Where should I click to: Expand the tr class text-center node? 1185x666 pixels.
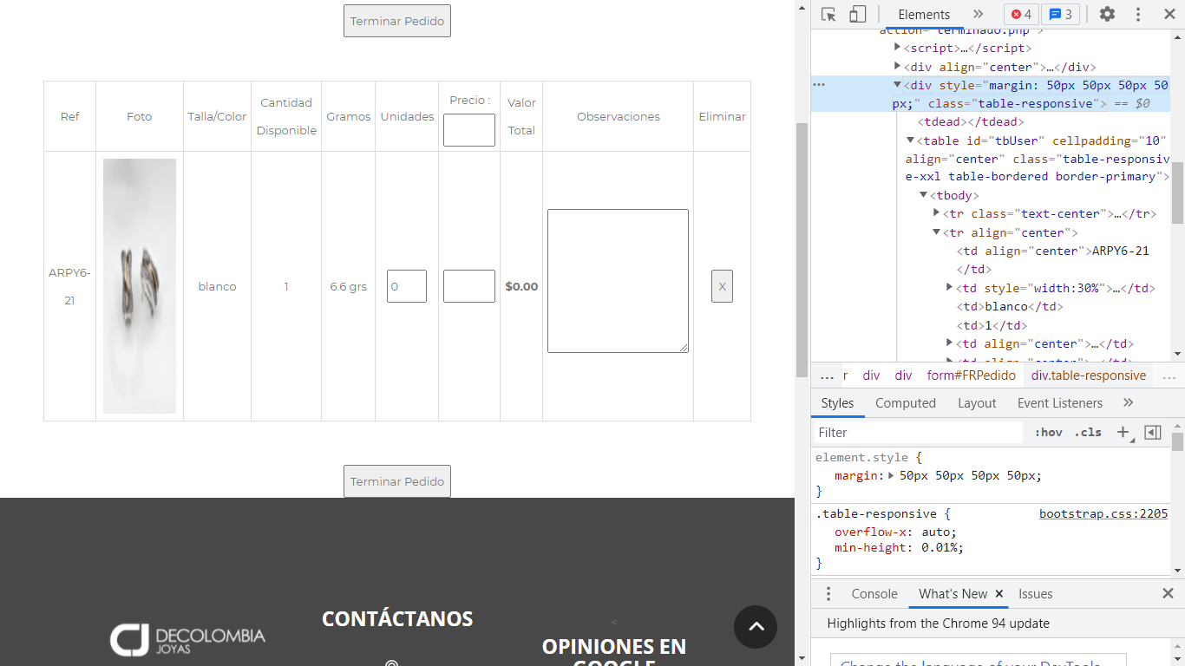point(936,213)
